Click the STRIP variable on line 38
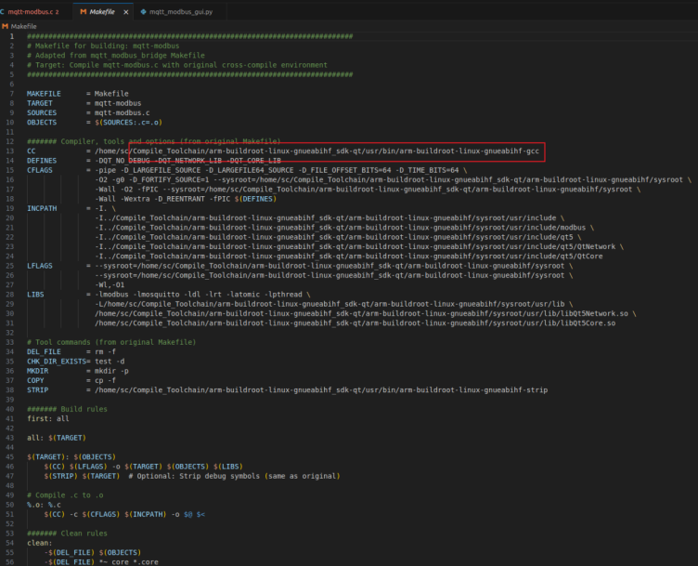Viewport: 698px width, 566px height. 37,389
